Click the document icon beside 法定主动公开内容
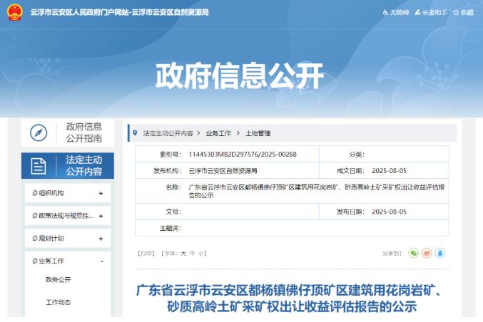Screen dimensions: 483x322 pyautogui.click(x=39, y=166)
